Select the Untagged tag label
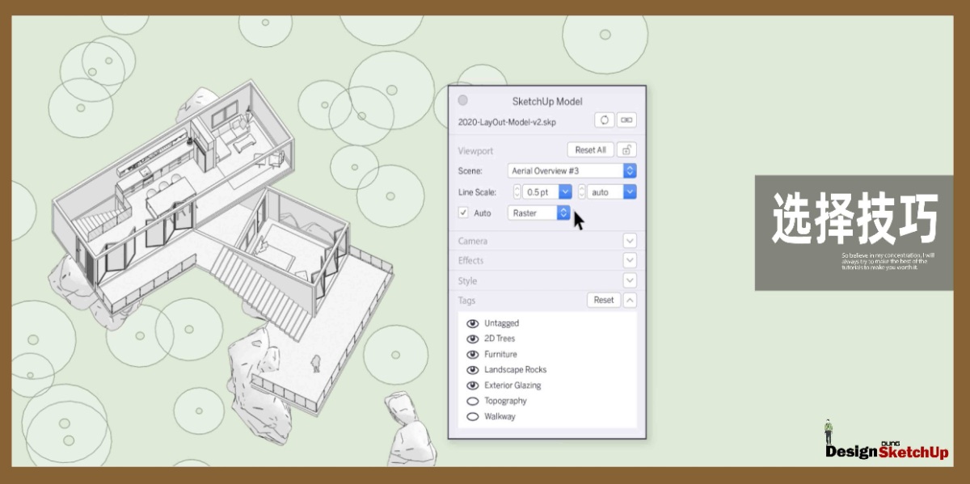The height and width of the screenshot is (484, 970). click(502, 323)
